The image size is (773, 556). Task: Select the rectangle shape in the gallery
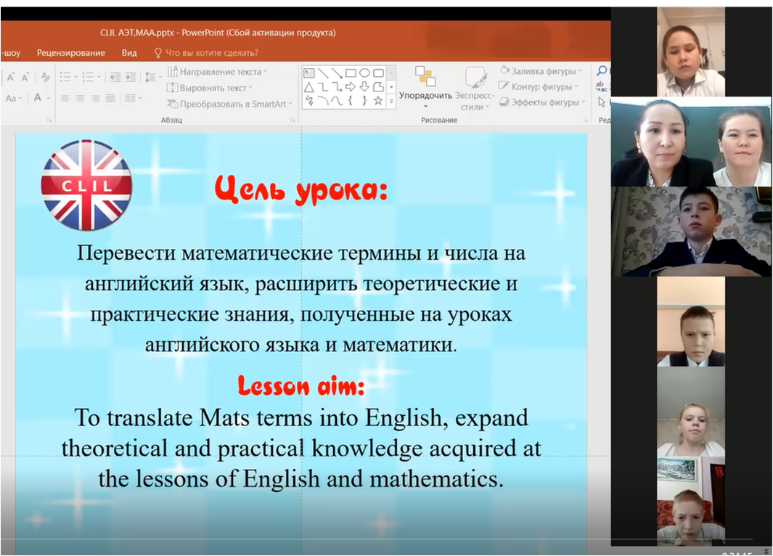pos(350,73)
